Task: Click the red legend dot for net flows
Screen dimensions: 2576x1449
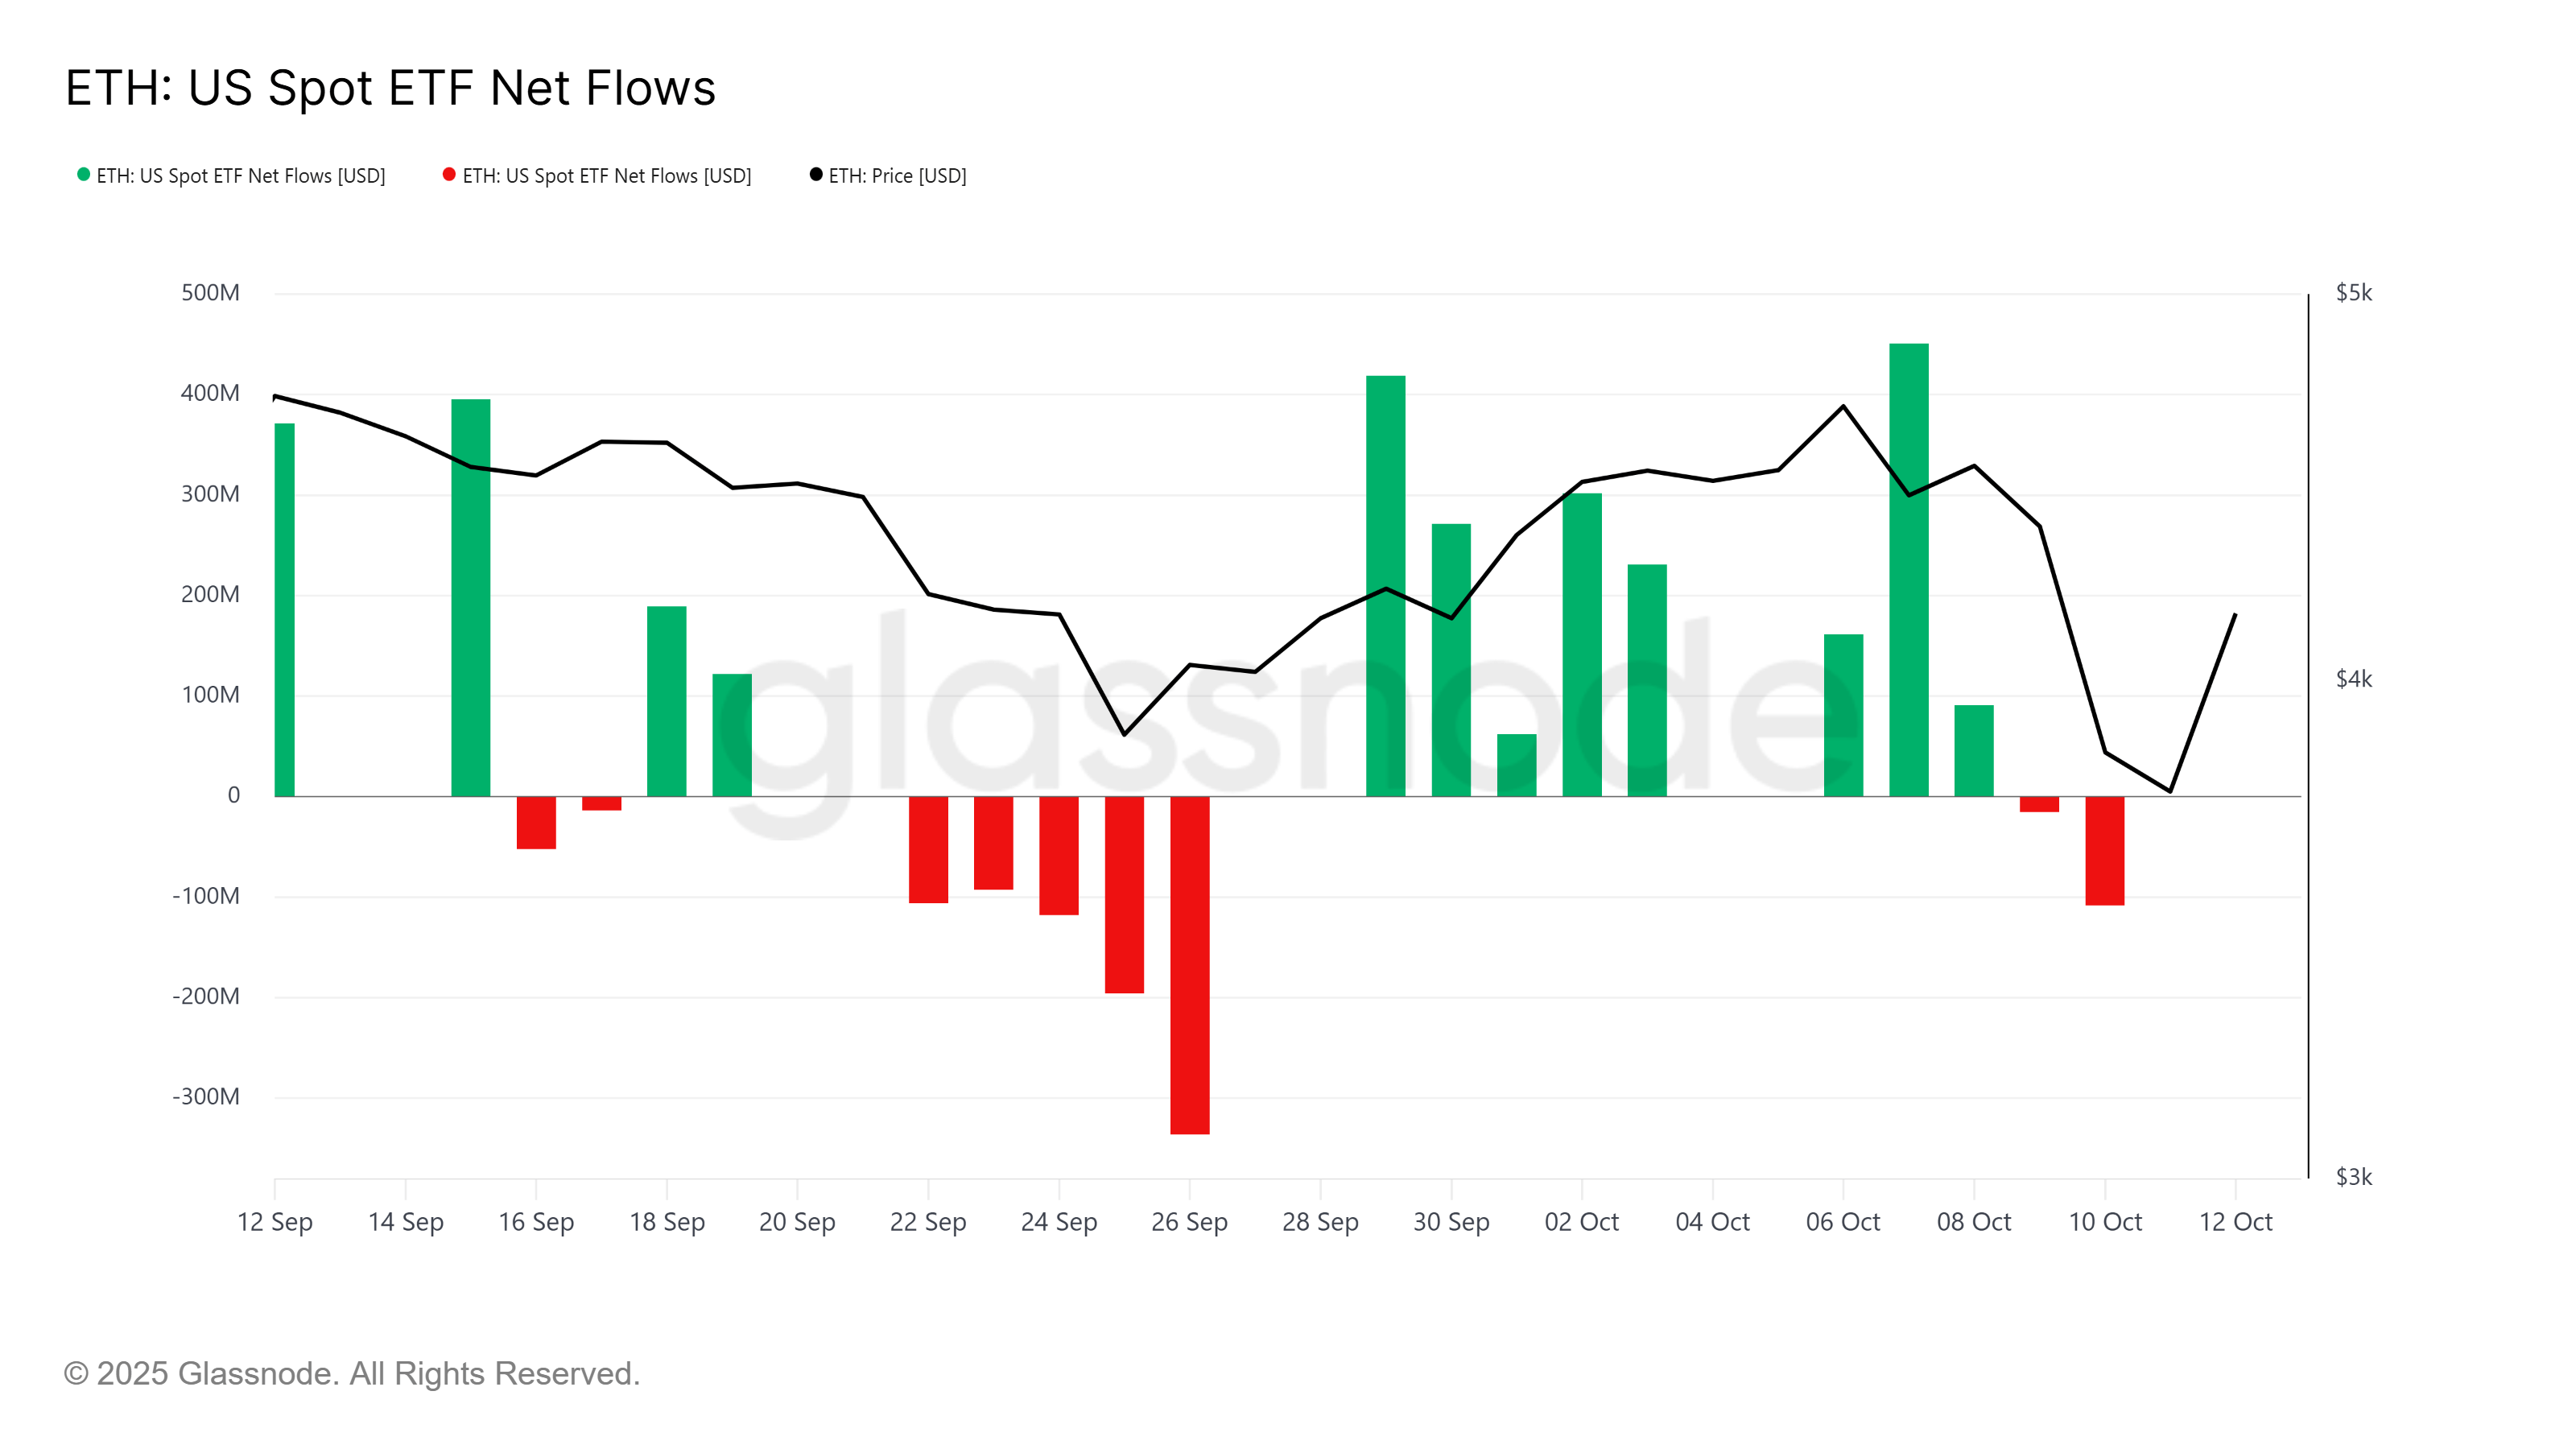Action: point(450,175)
